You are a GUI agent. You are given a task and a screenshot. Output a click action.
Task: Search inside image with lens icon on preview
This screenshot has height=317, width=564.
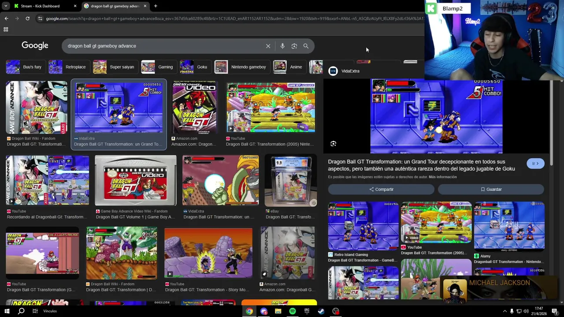[333, 144]
